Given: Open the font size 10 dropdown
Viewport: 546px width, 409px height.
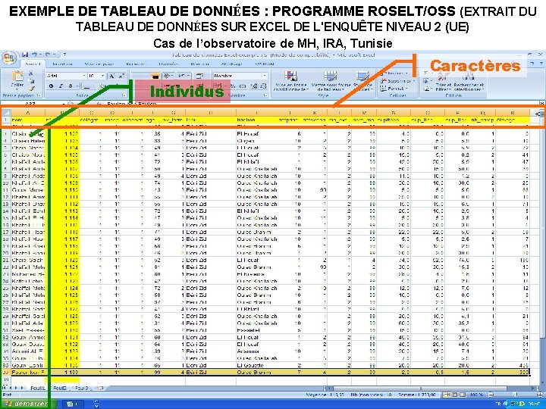Looking at the screenshot, I should coord(102,76).
